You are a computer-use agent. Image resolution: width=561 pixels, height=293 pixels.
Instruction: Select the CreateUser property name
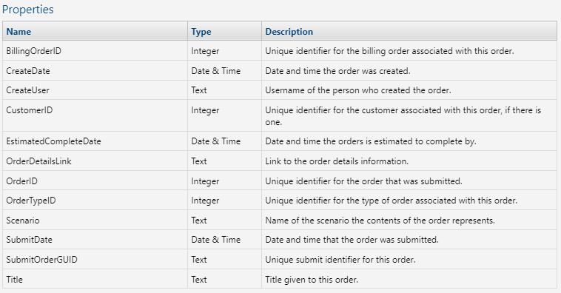27,90
